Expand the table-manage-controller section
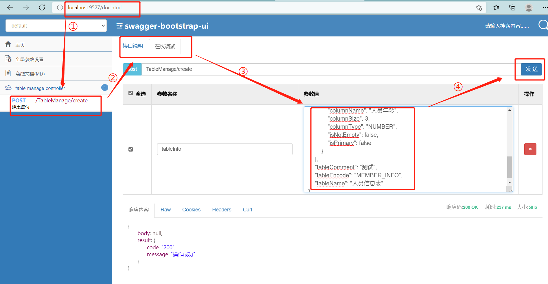Image resolution: width=548 pixels, height=284 pixels. 40,88
